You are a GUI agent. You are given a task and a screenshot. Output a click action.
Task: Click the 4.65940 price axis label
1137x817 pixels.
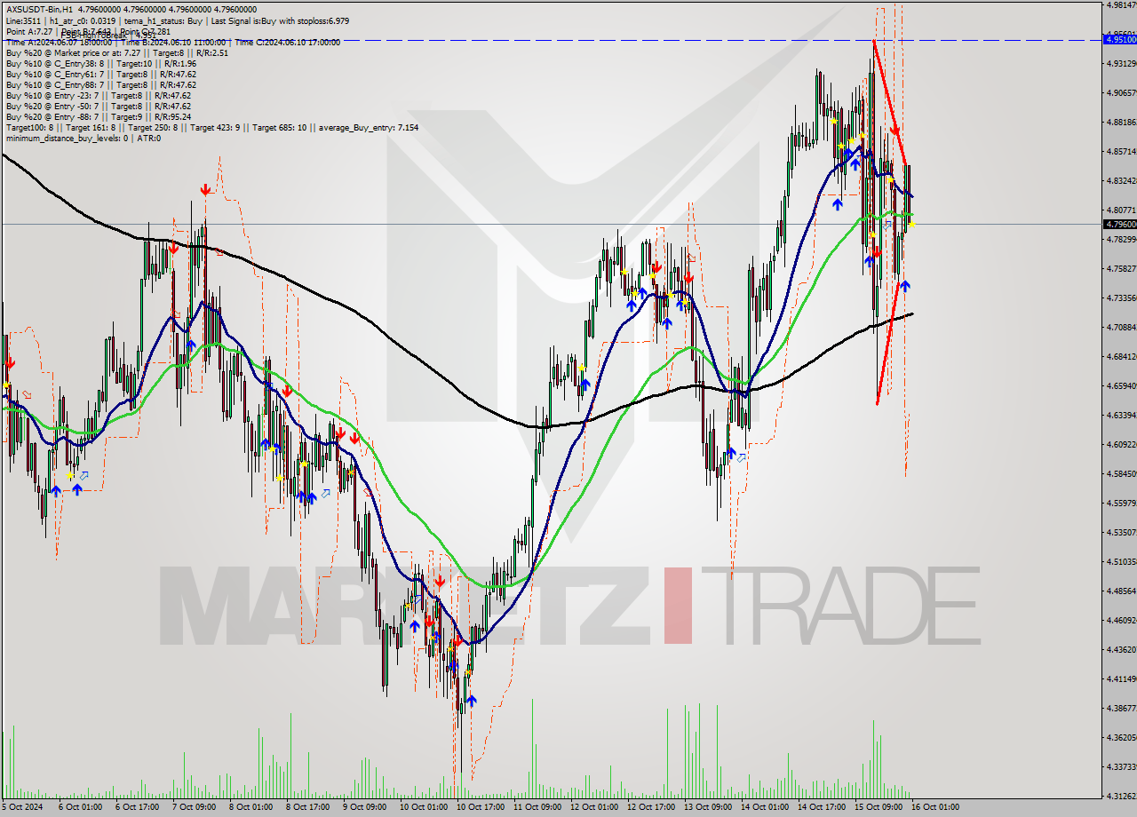tap(1121, 386)
